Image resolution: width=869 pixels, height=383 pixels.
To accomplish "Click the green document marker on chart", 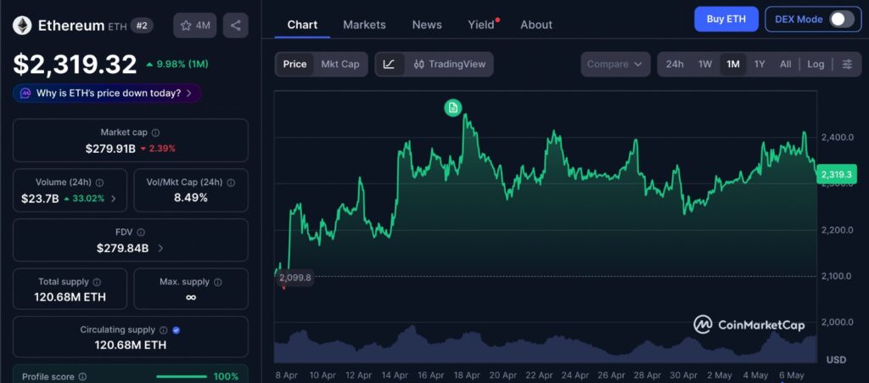I will [453, 108].
